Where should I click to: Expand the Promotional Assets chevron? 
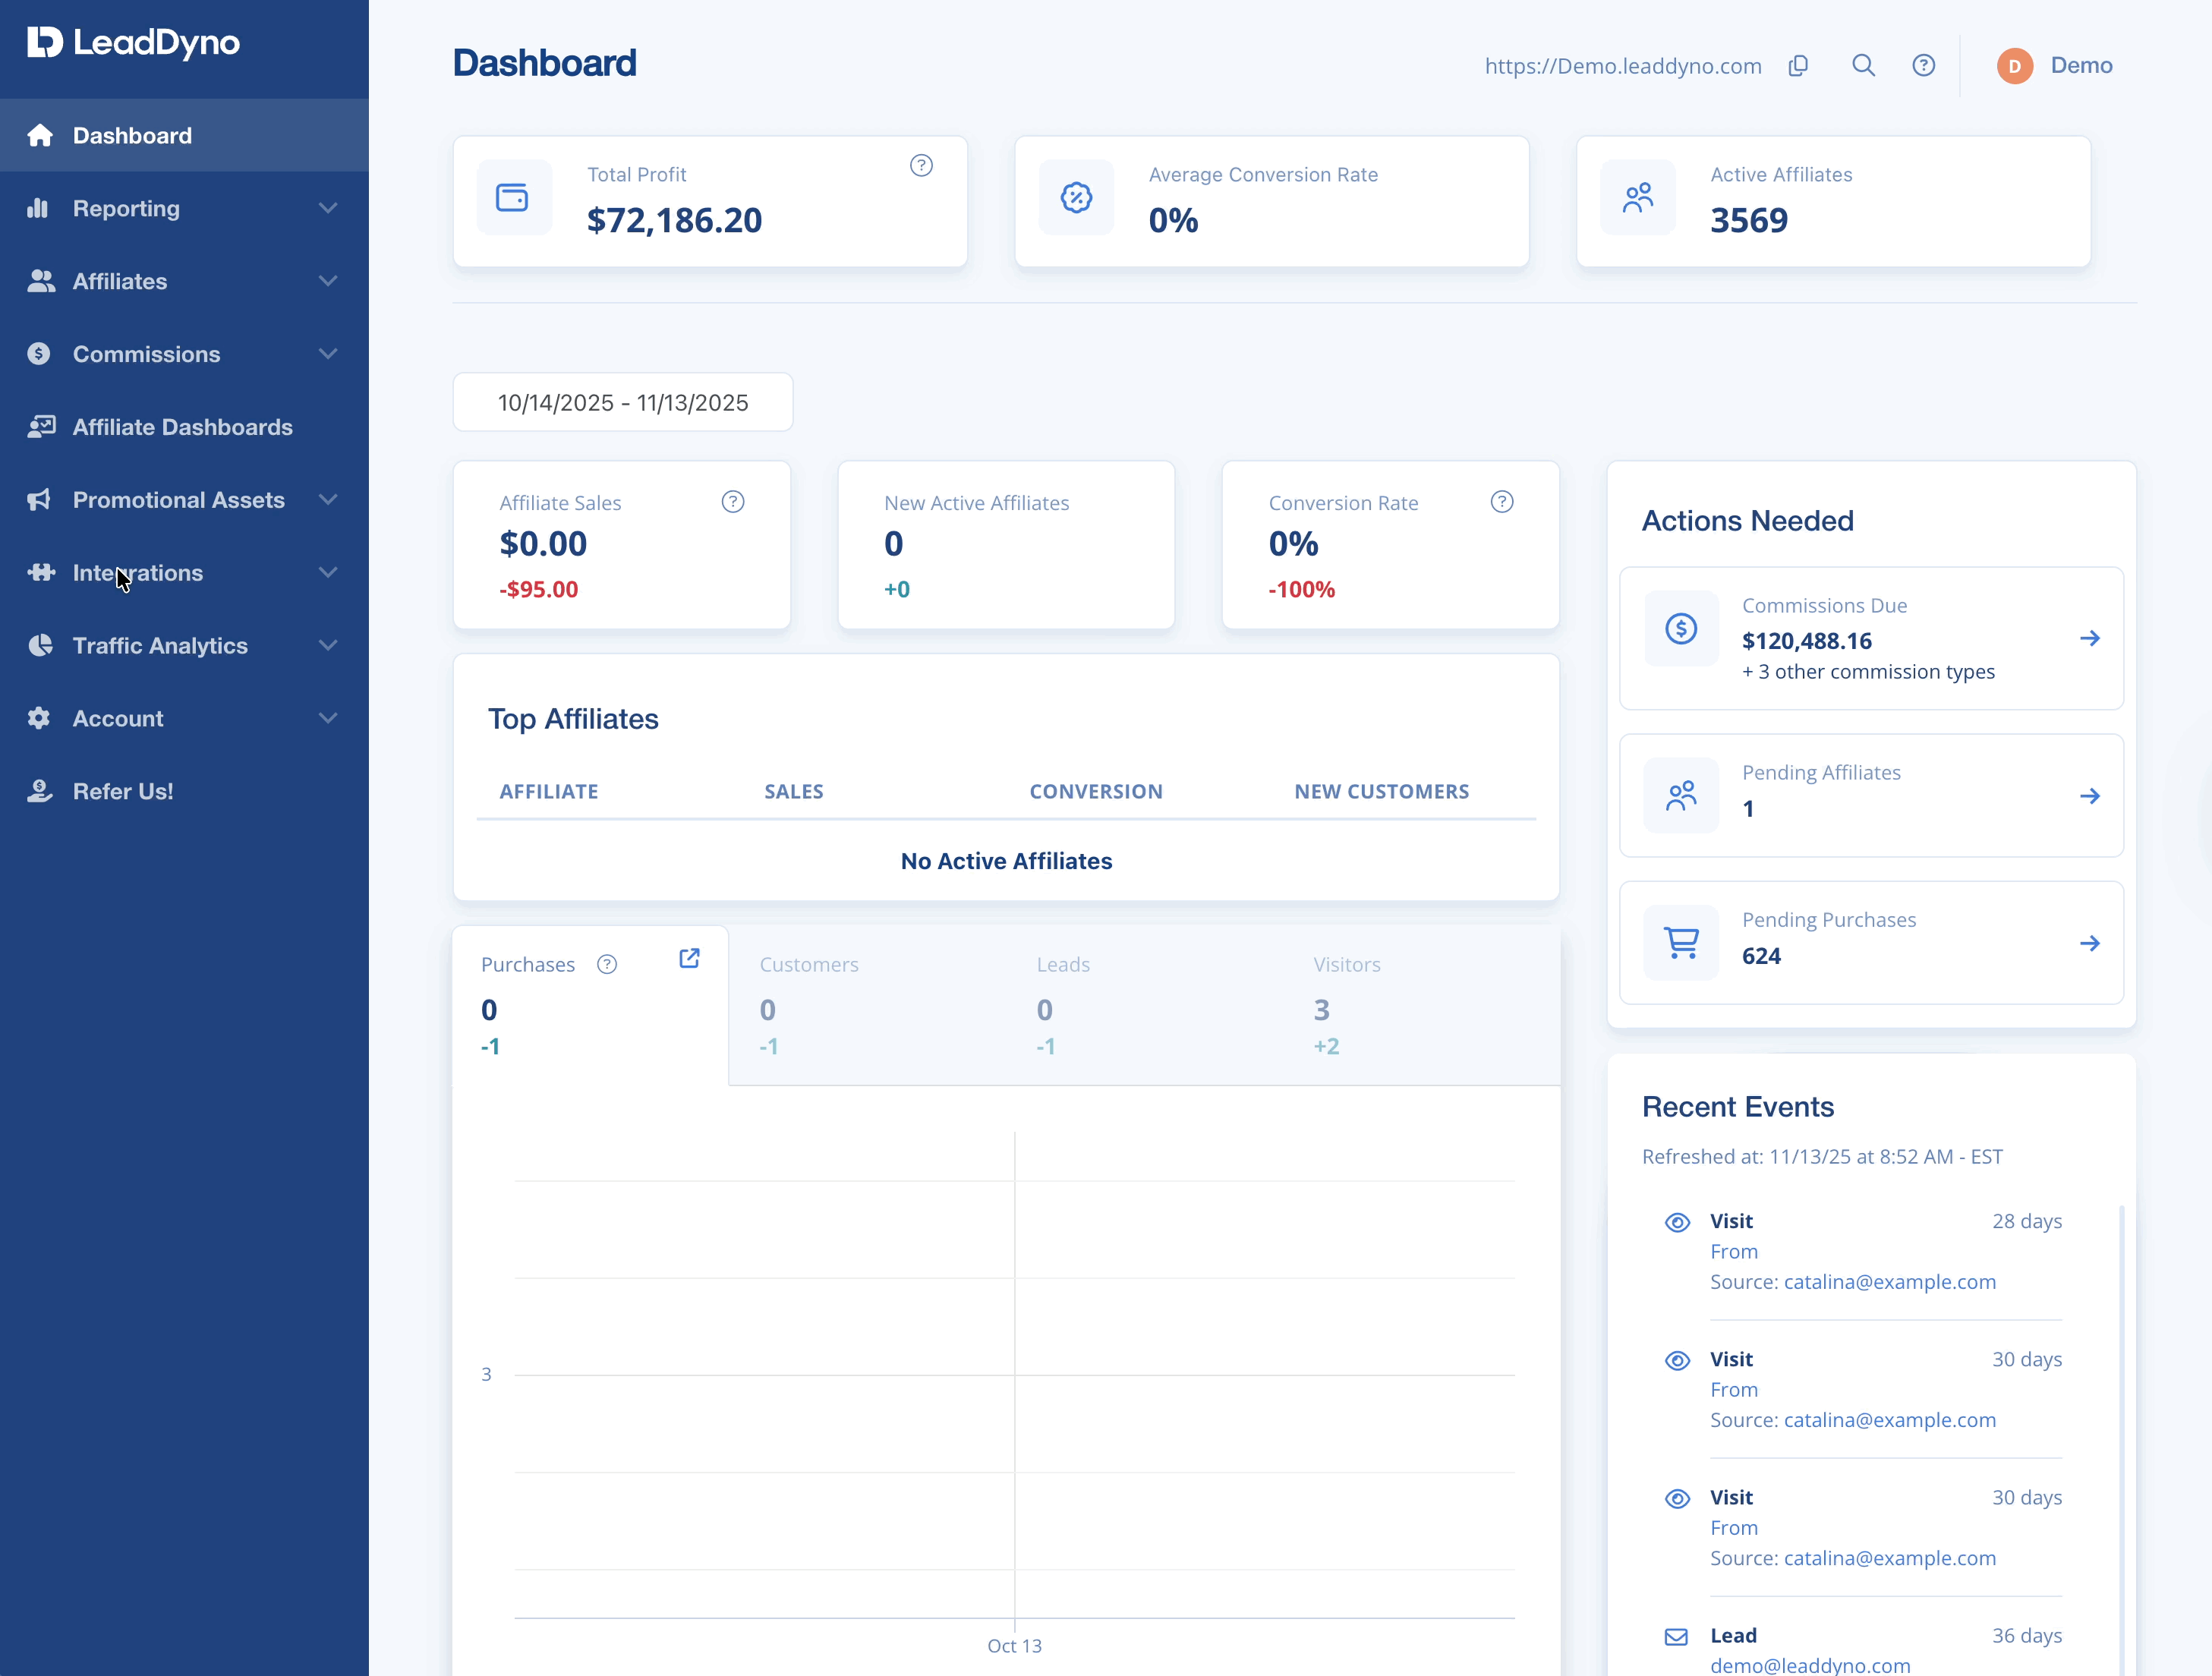tap(328, 500)
